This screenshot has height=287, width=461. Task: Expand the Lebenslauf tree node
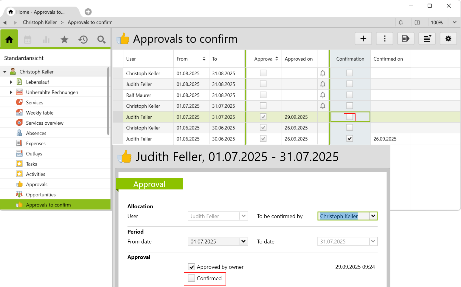(11, 82)
